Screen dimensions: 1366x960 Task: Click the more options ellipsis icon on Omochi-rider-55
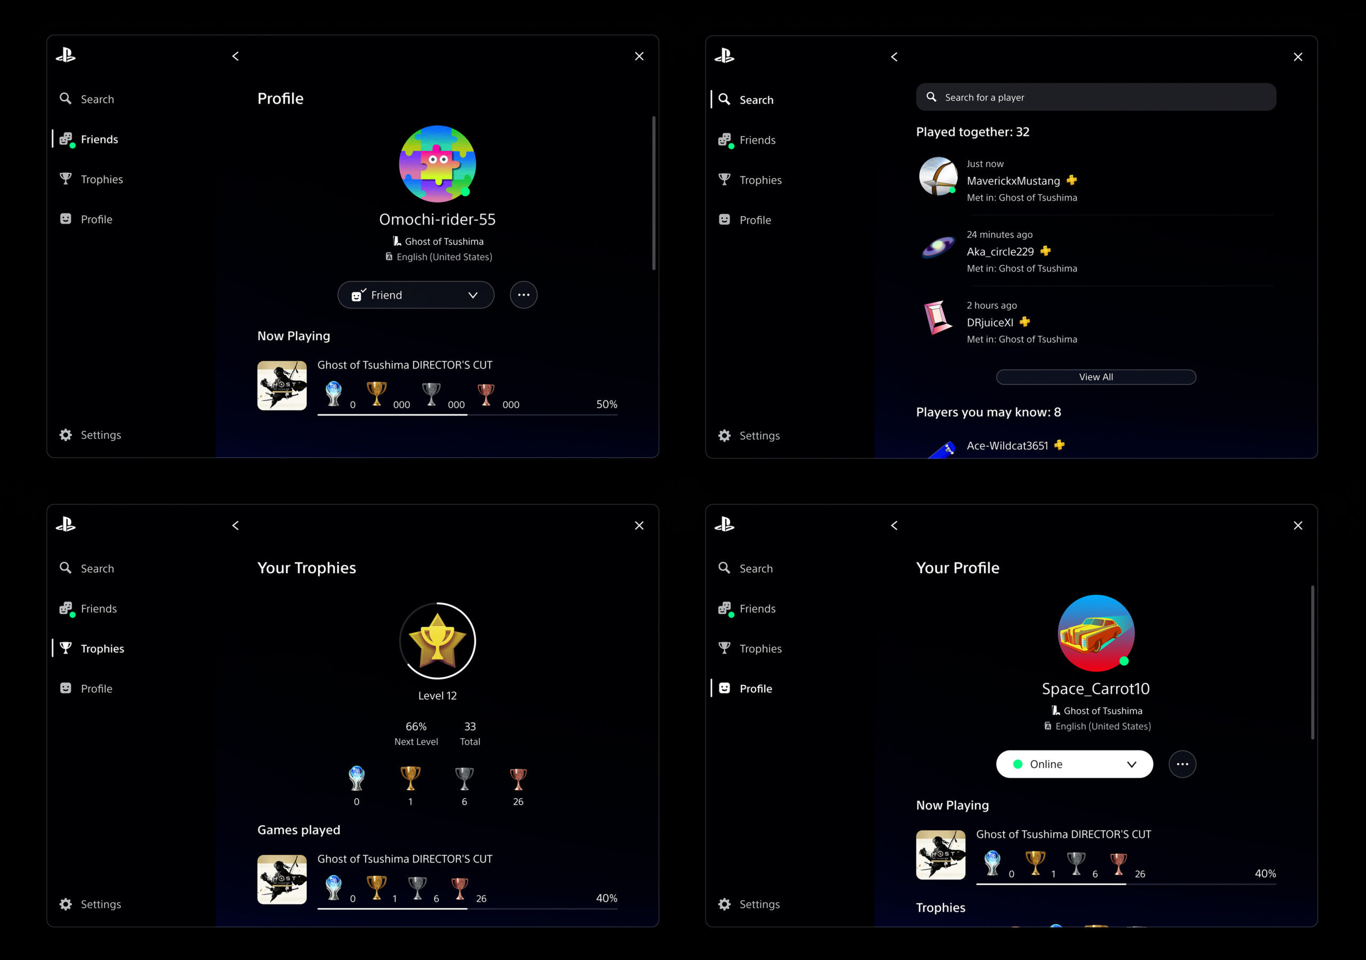pyautogui.click(x=524, y=295)
